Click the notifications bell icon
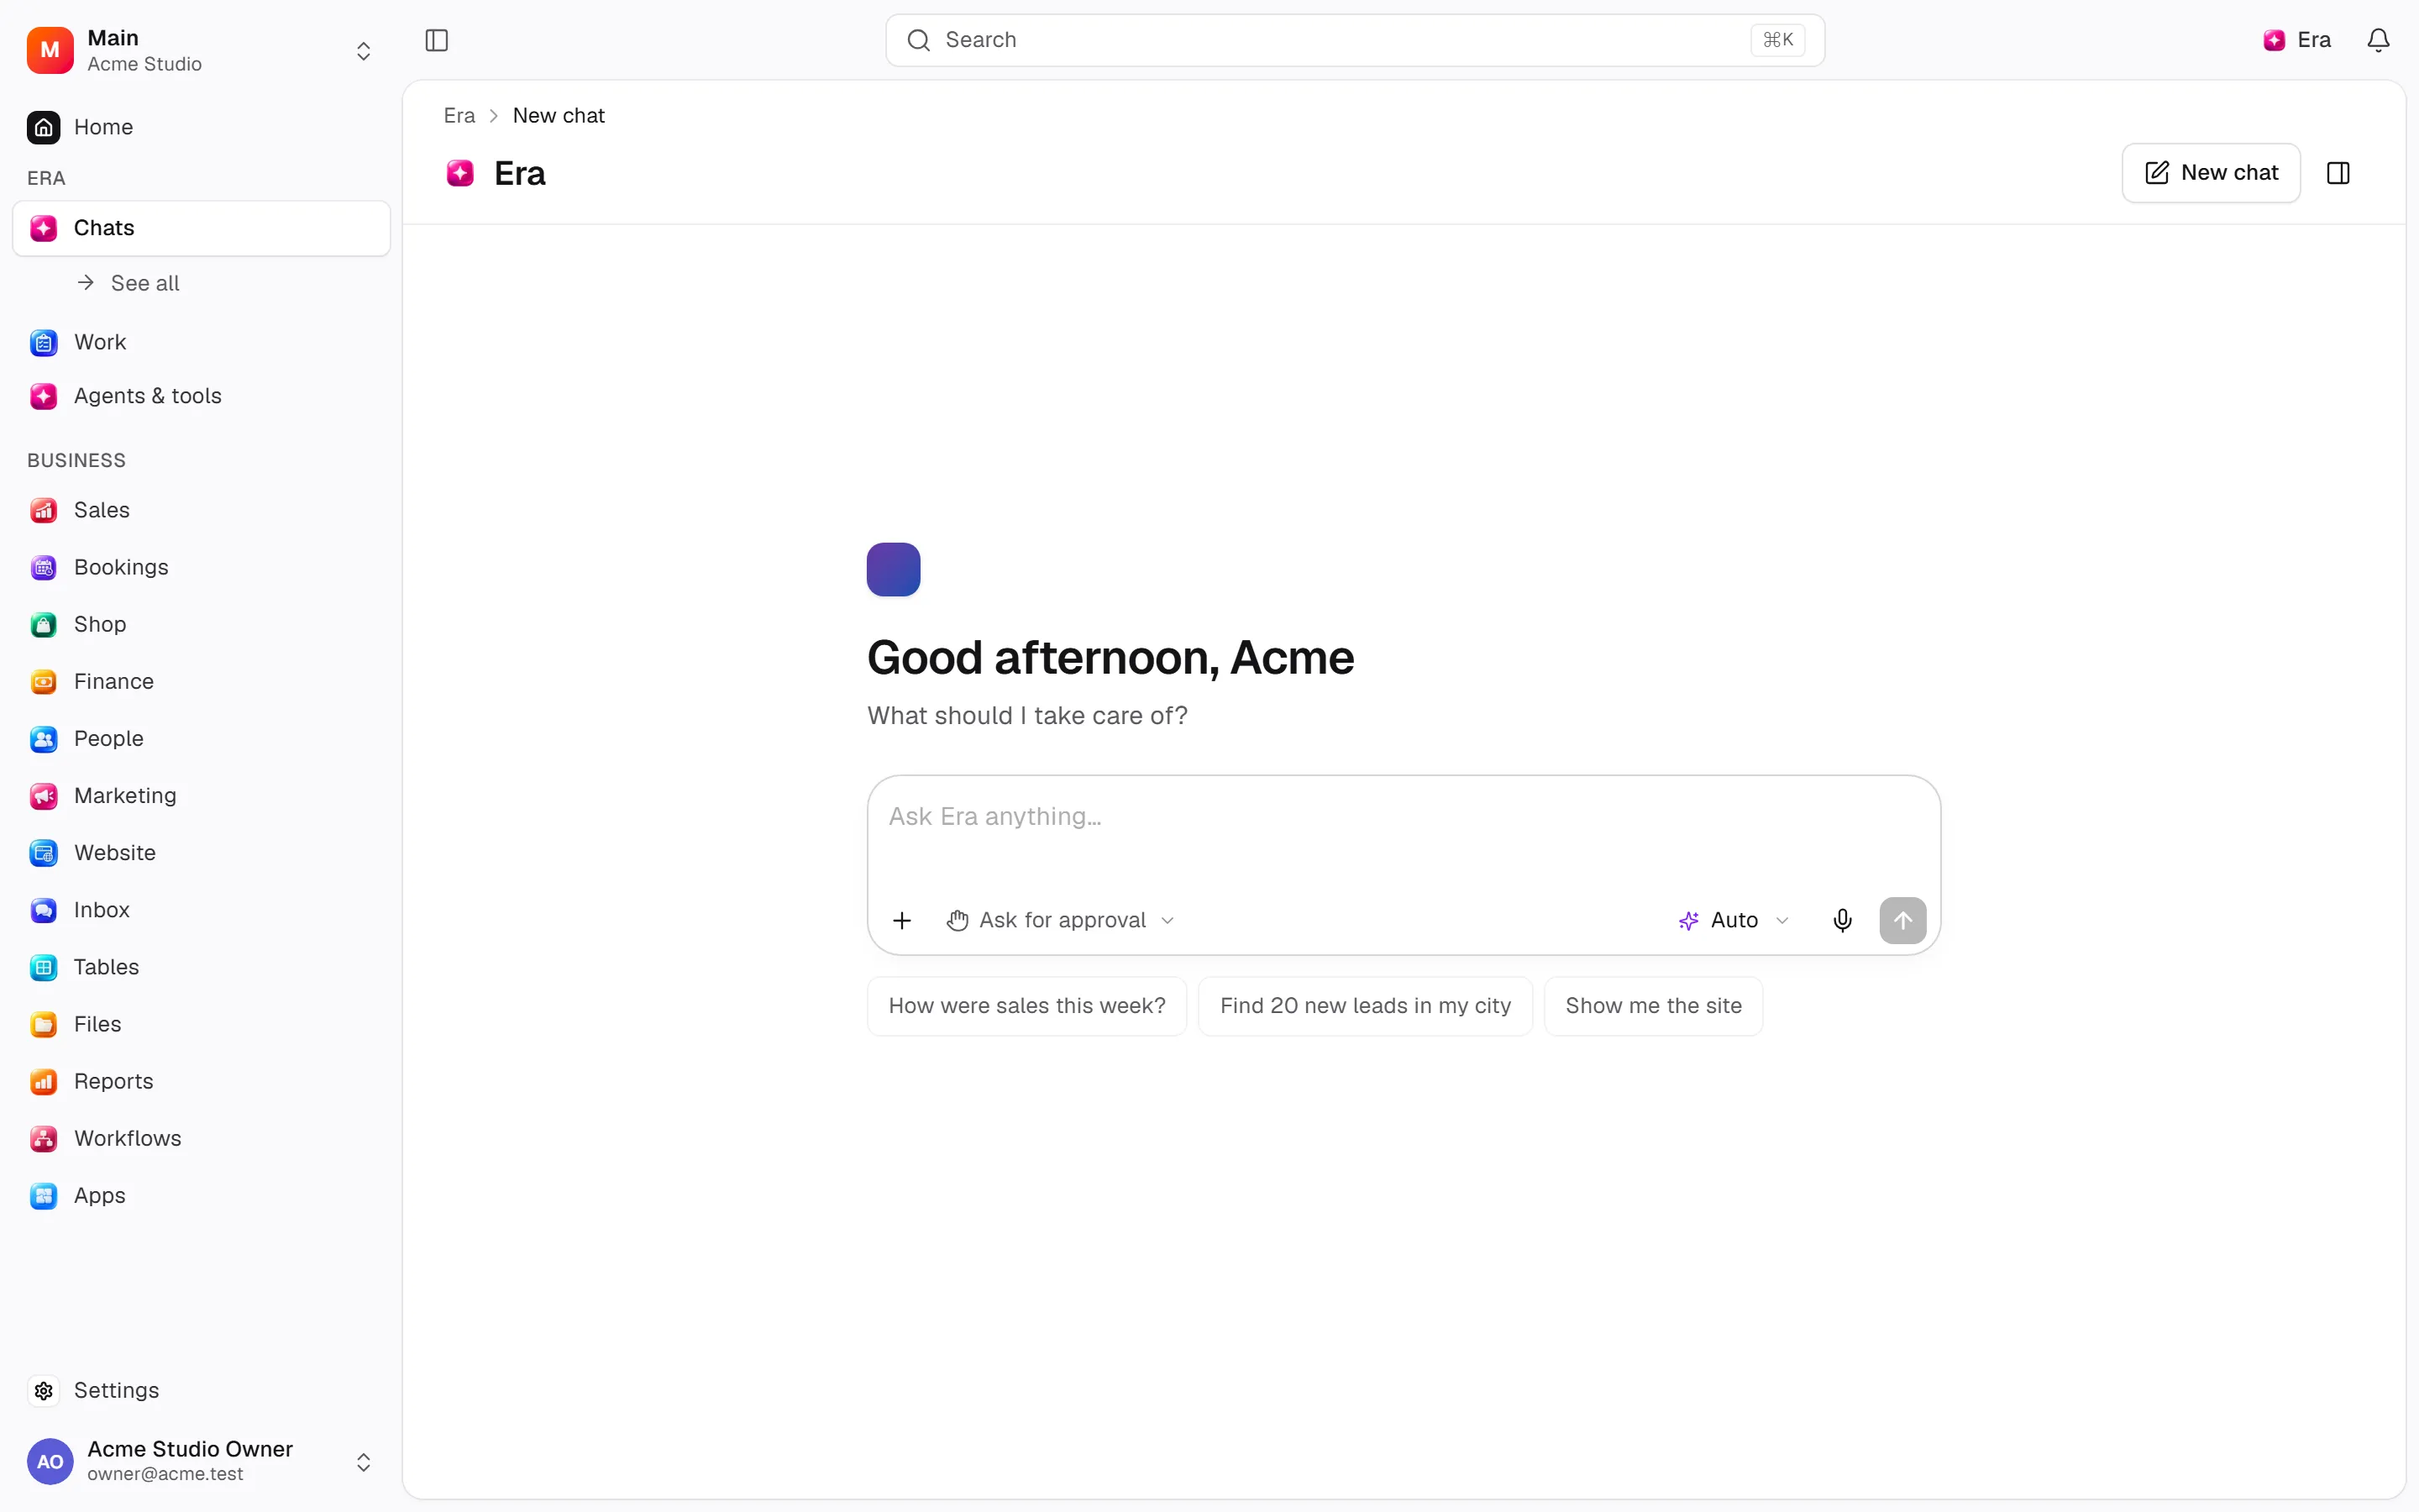Viewport: 2419px width, 1512px height. click(2378, 40)
